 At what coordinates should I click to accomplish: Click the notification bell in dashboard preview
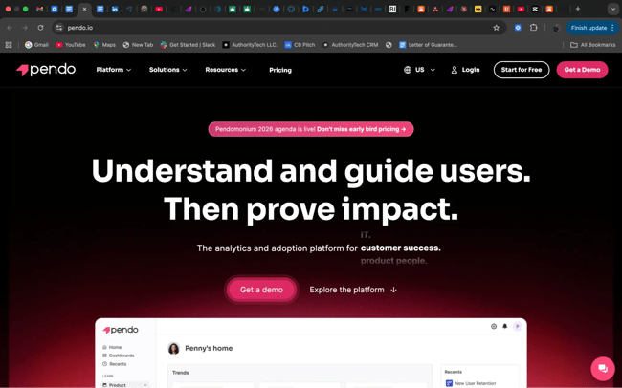[505, 326]
